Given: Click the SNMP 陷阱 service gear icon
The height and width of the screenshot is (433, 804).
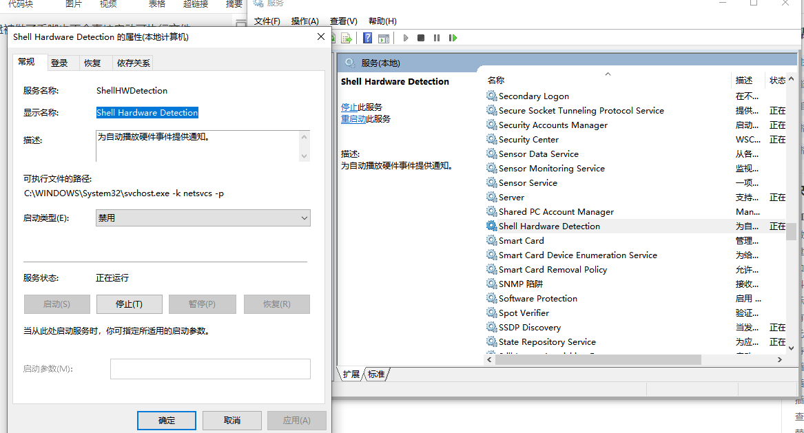Looking at the screenshot, I should tap(492, 284).
